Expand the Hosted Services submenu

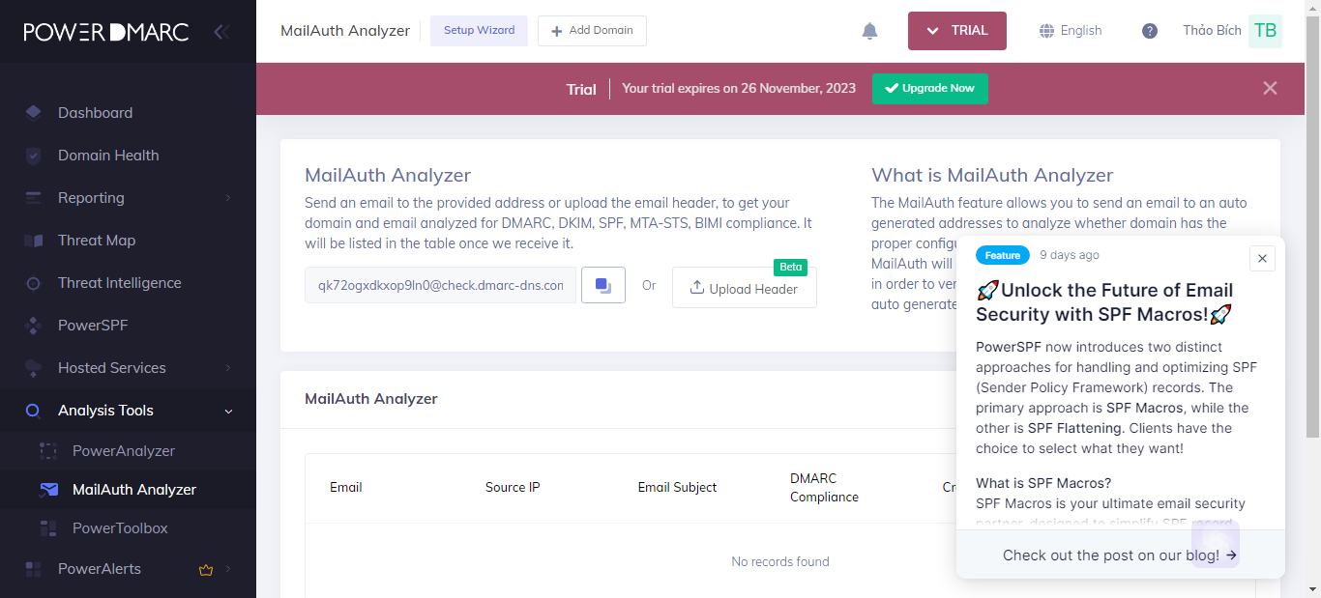[228, 368]
